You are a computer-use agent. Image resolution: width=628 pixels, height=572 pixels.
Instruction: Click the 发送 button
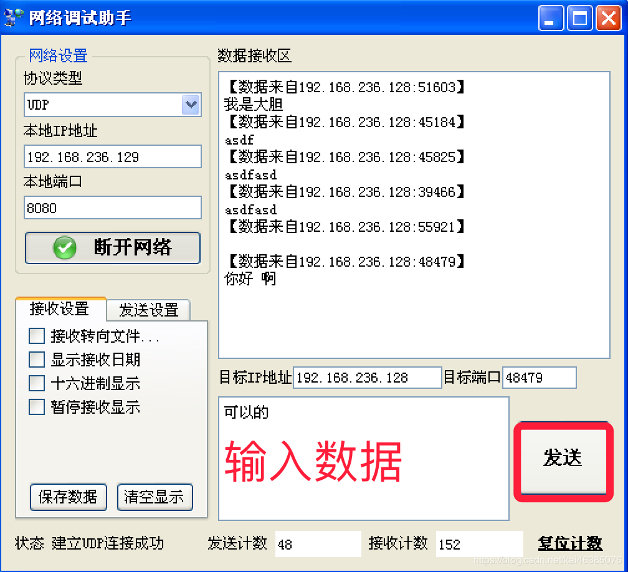(563, 457)
